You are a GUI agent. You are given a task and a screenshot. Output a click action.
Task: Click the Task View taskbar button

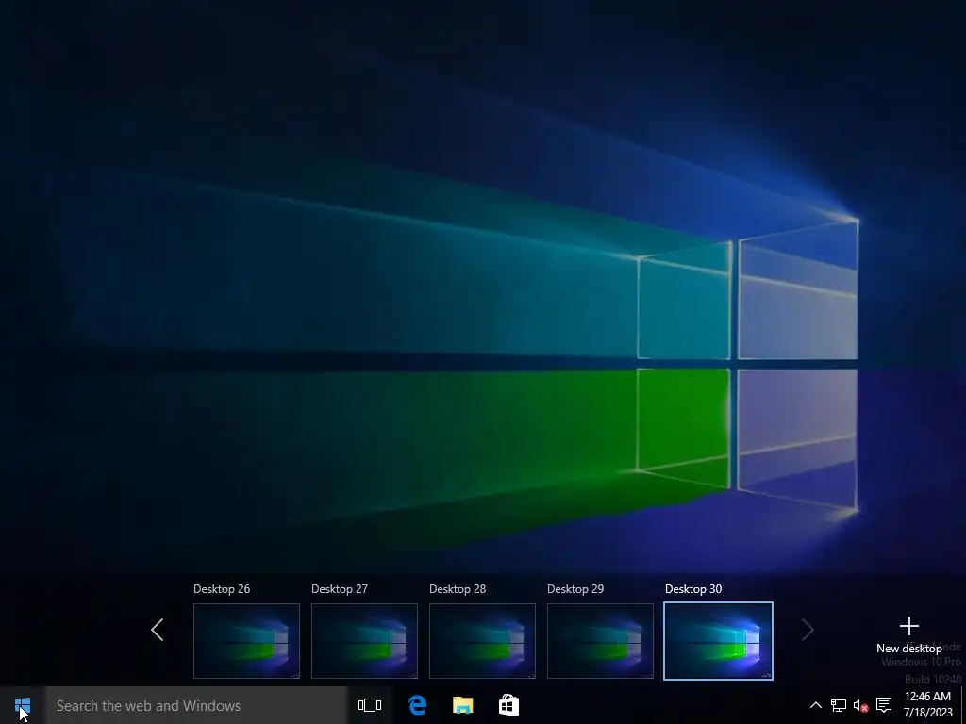370,705
